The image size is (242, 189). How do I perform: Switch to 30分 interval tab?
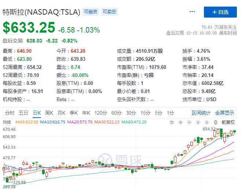pos(131,113)
